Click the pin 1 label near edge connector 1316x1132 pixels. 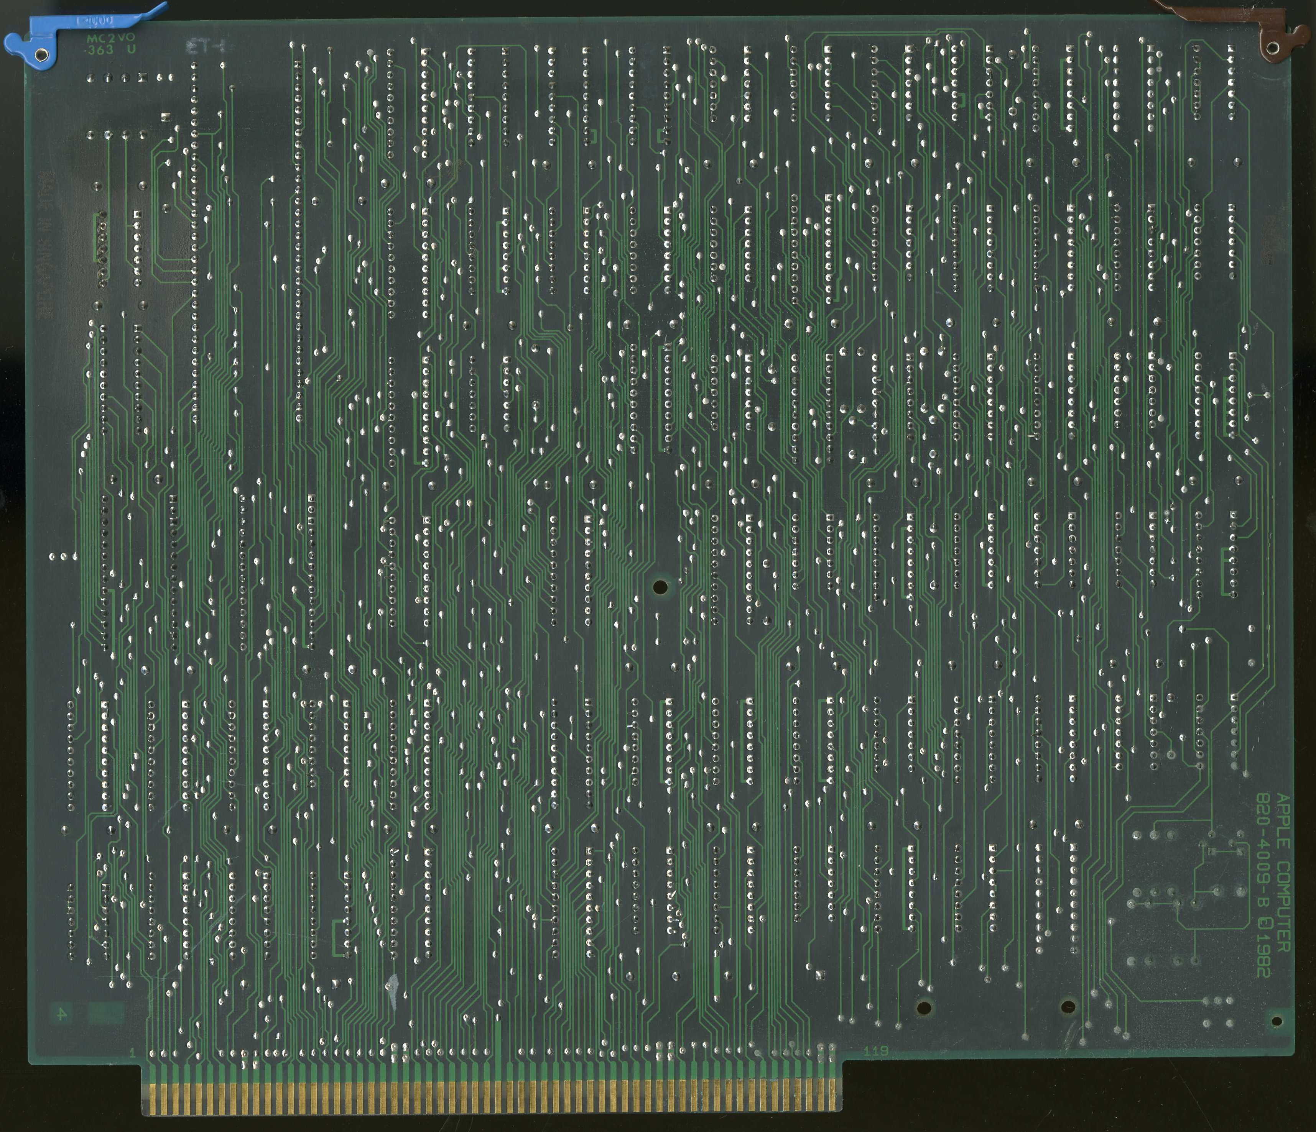click(132, 1053)
